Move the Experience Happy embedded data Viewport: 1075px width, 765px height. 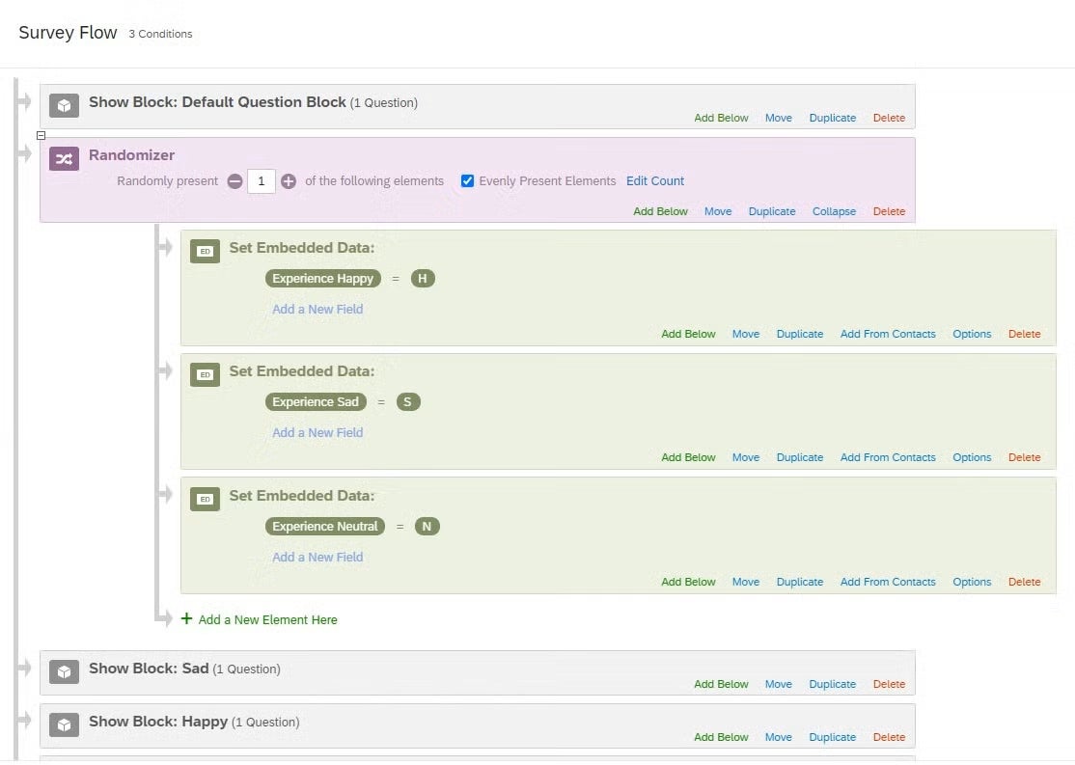(745, 334)
